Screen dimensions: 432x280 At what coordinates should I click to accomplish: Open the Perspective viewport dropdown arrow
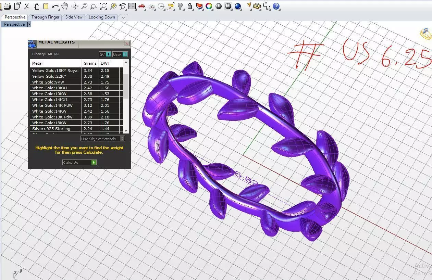[29, 24]
